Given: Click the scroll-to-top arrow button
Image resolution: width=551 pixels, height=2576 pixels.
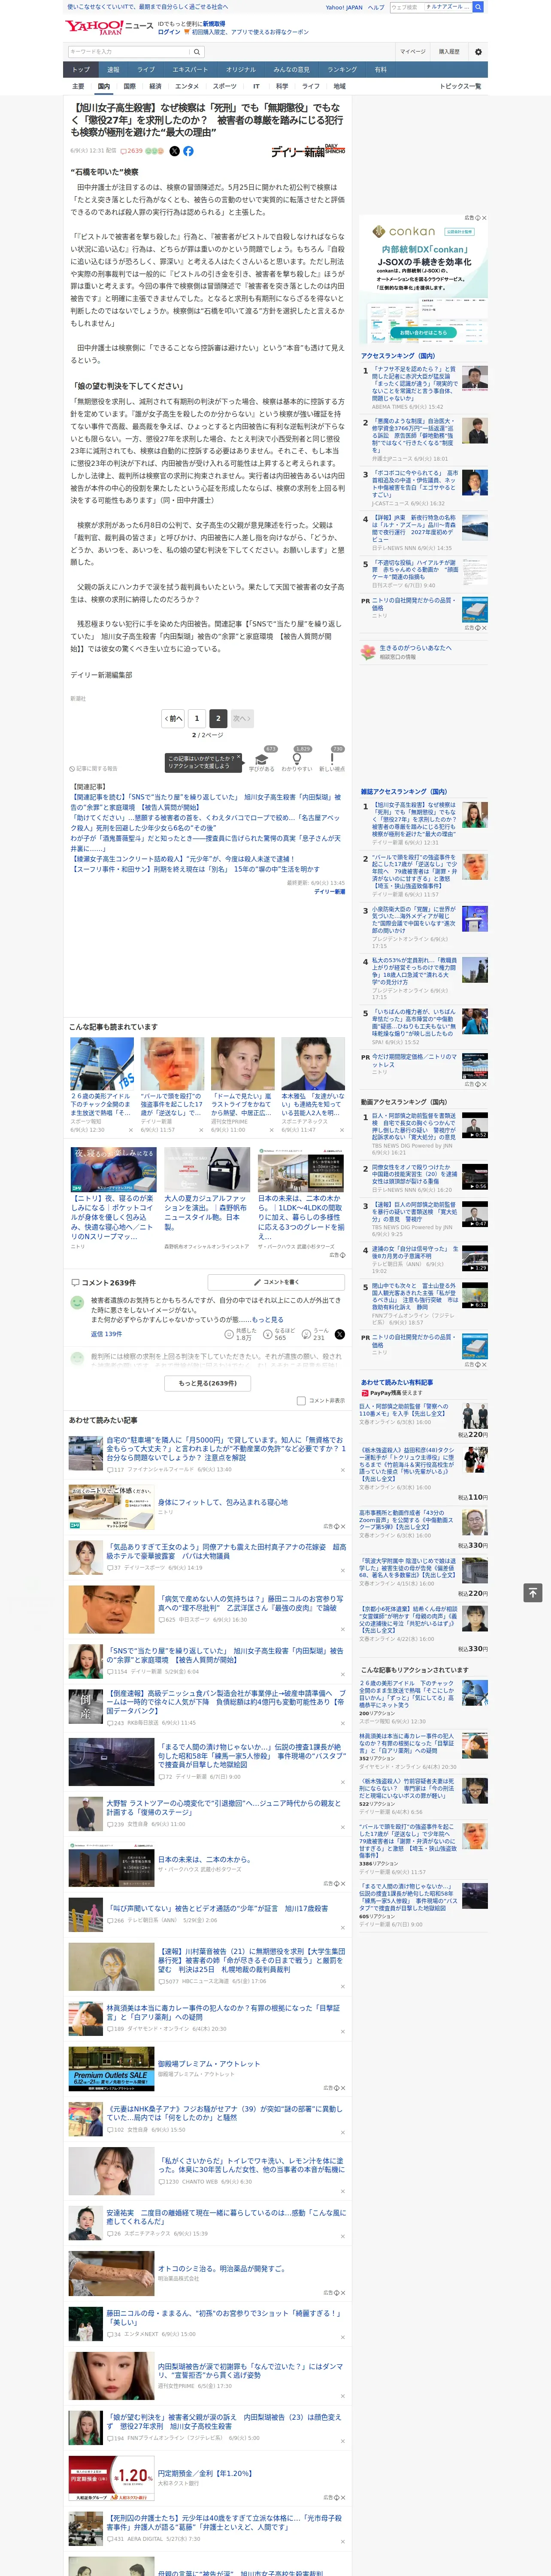Looking at the screenshot, I should 533,1592.
